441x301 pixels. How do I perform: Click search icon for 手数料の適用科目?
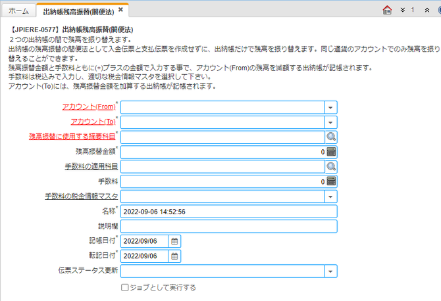[x=331, y=167]
